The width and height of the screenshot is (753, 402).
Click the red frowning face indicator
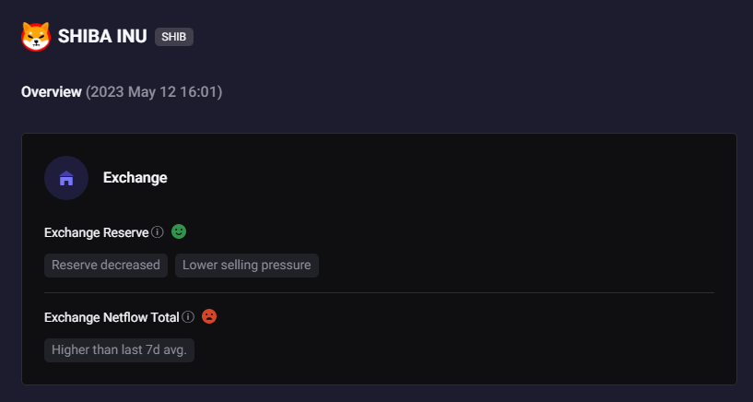pyautogui.click(x=209, y=316)
